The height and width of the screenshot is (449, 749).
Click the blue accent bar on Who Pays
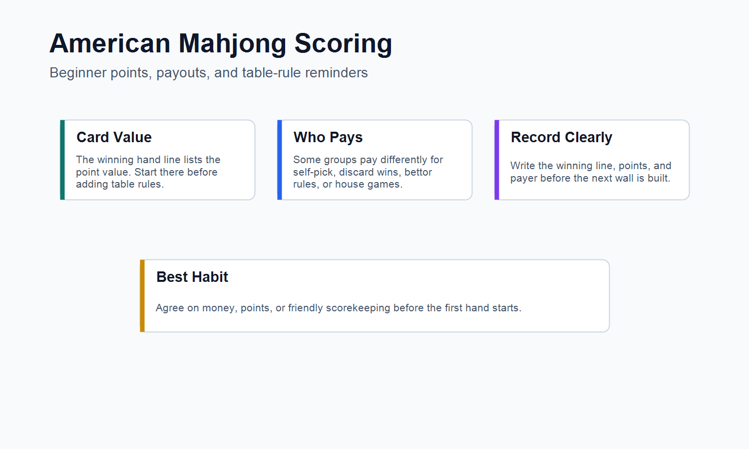pyautogui.click(x=280, y=160)
